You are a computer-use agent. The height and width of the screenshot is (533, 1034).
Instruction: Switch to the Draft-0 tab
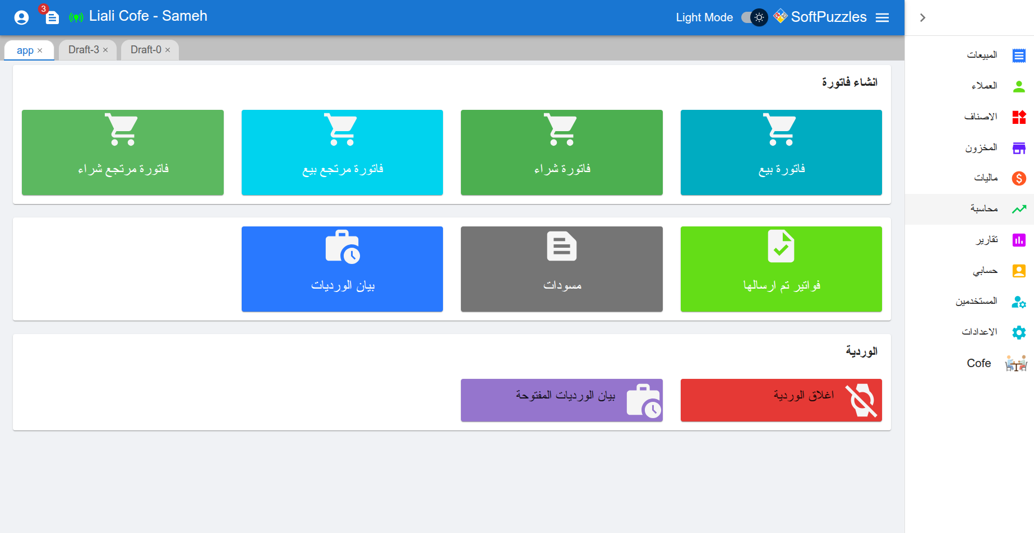click(146, 50)
